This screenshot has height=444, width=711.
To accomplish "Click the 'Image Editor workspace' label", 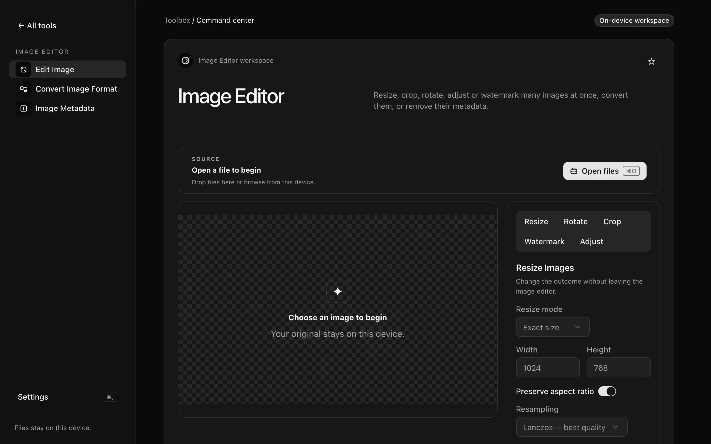I will [236, 60].
